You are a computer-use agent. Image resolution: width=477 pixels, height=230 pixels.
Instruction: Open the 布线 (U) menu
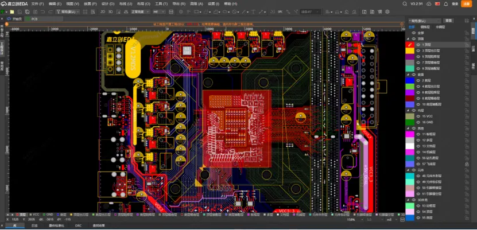point(125,3)
